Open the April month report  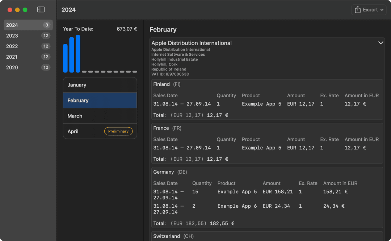[100, 131]
